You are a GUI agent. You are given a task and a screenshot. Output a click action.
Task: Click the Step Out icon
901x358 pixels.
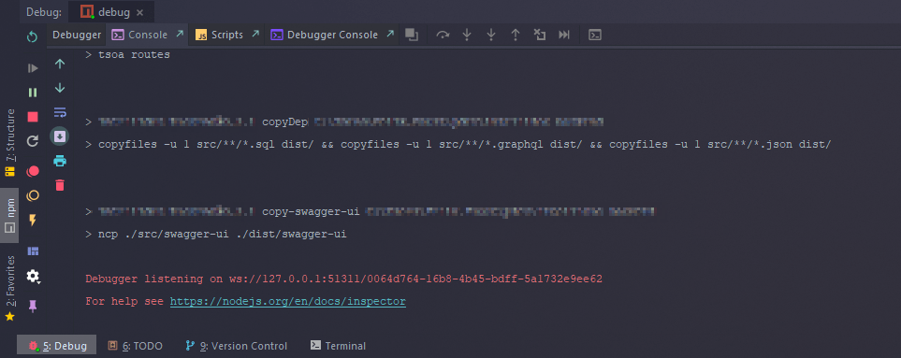pos(516,35)
